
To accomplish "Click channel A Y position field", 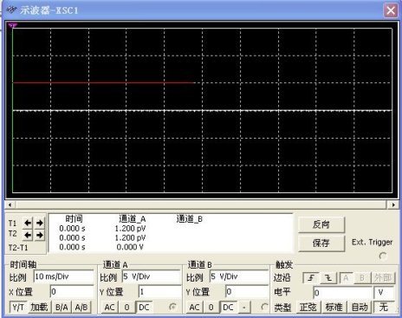I will 159,292.
